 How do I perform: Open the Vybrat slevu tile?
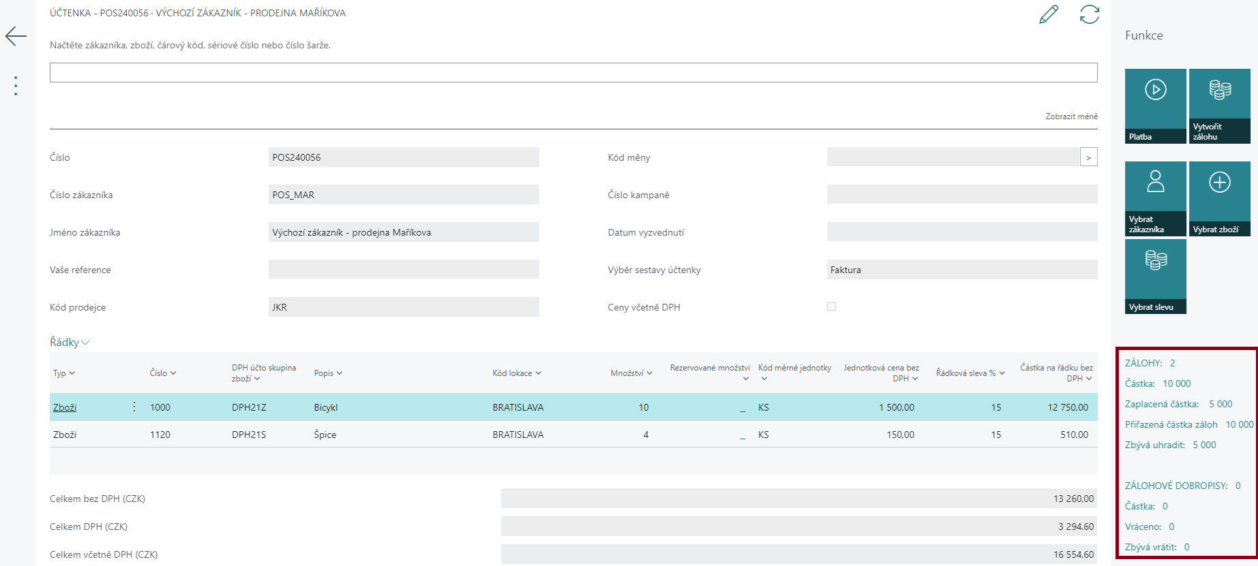pyautogui.click(x=1156, y=277)
